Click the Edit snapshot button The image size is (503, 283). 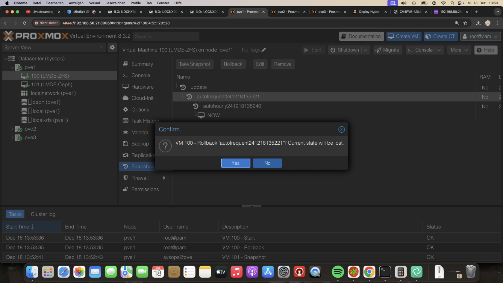[260, 64]
